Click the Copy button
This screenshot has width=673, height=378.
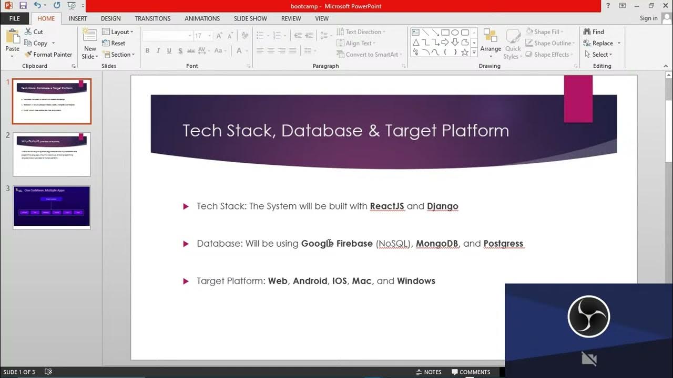pyautogui.click(x=36, y=43)
